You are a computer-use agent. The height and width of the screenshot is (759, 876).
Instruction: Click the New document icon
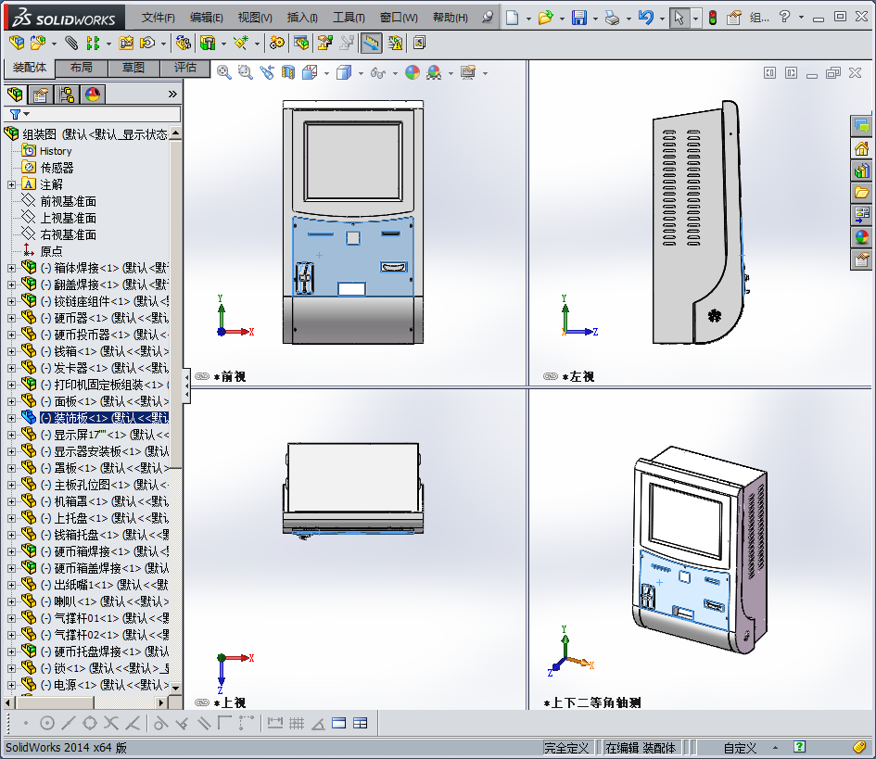pos(512,18)
